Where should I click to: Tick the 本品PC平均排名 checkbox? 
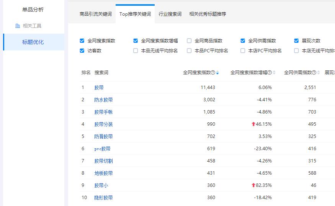189,51
